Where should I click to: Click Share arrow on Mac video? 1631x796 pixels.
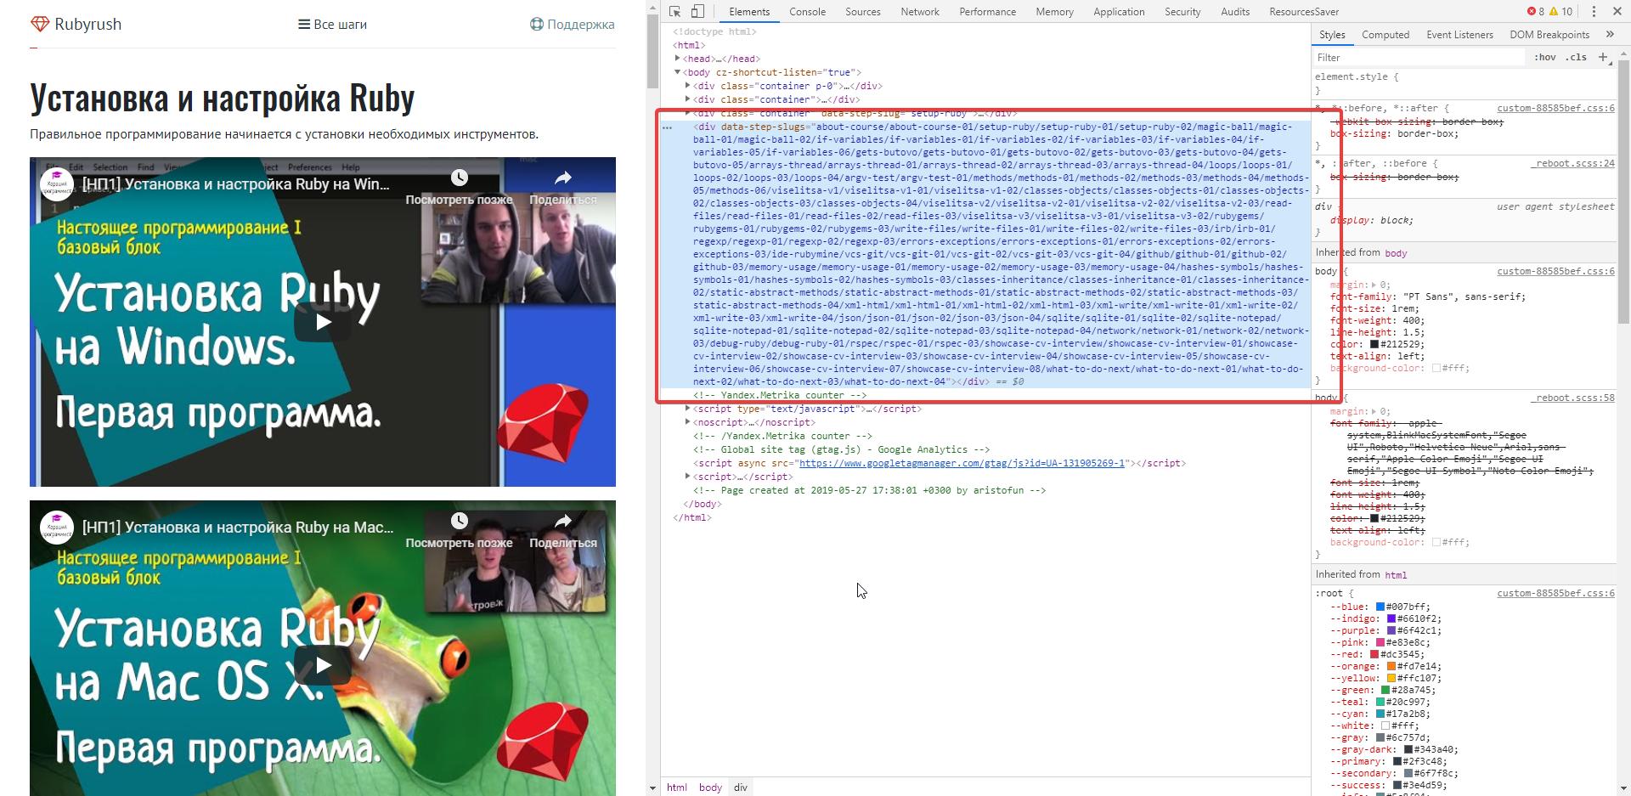point(563,521)
